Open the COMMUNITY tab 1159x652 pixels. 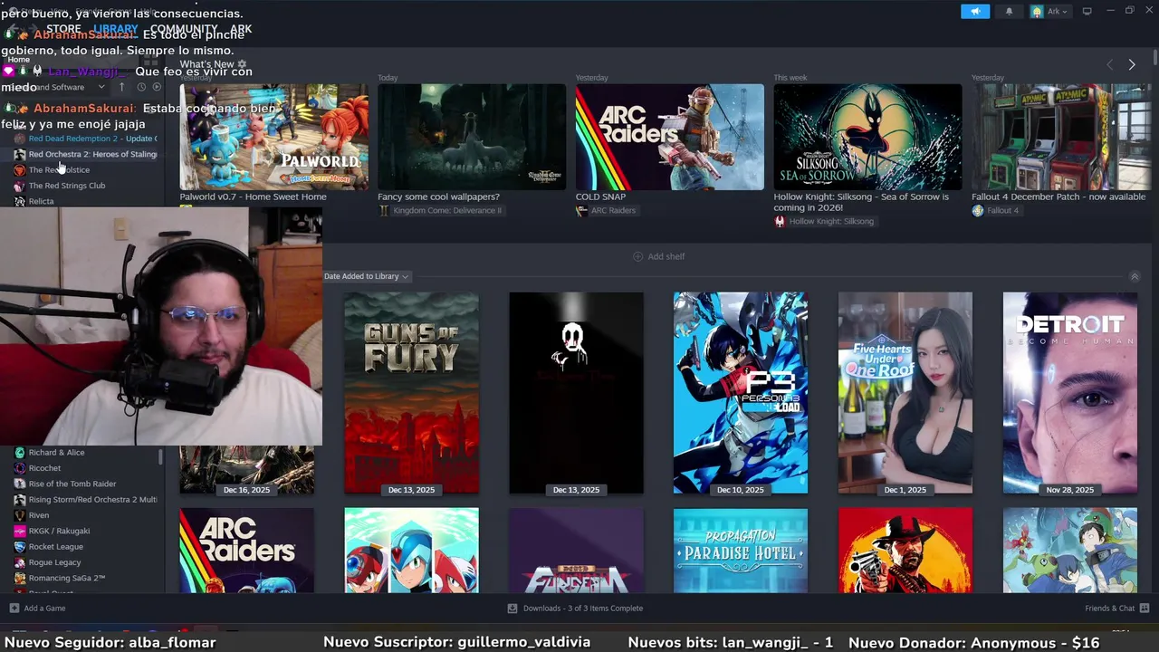coord(183,29)
